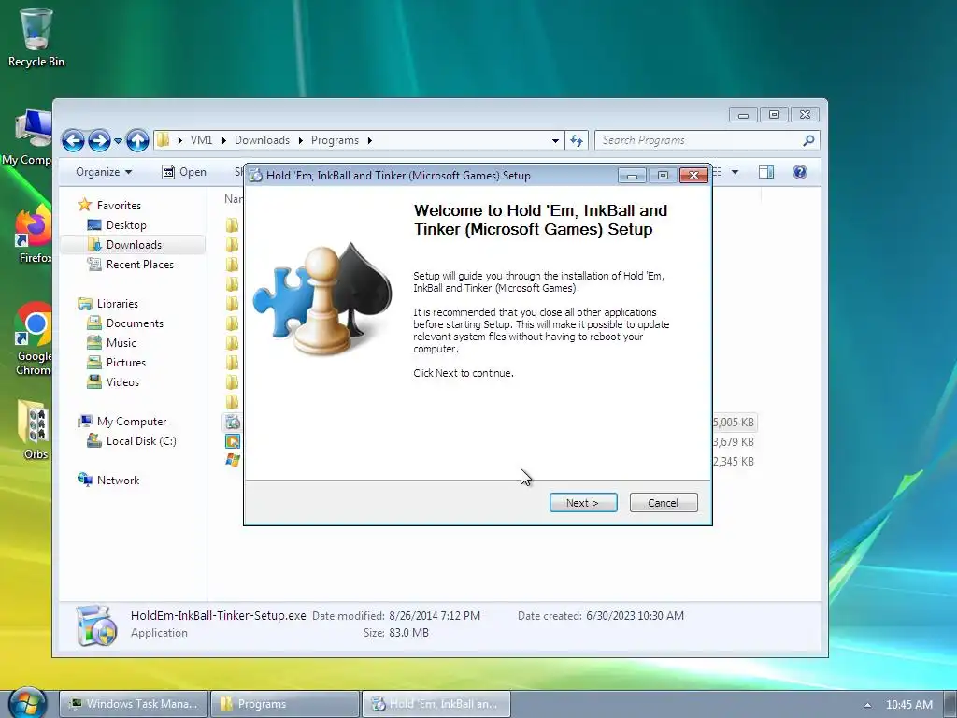Open the Windows Start orb

27,704
